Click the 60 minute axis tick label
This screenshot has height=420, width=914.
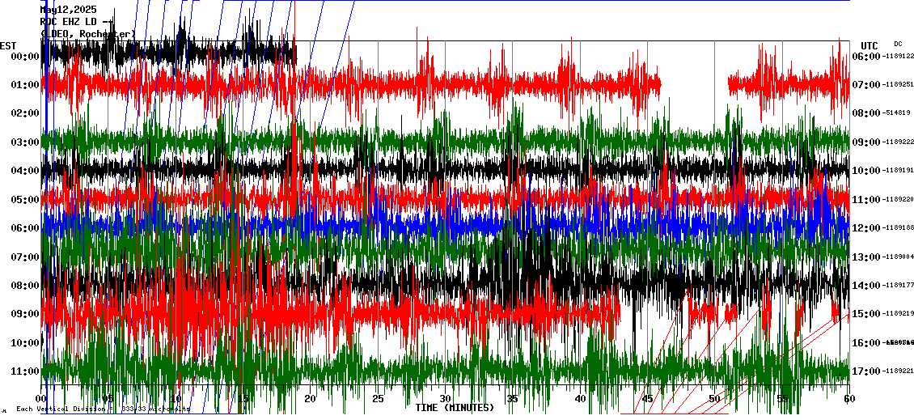coord(848,399)
